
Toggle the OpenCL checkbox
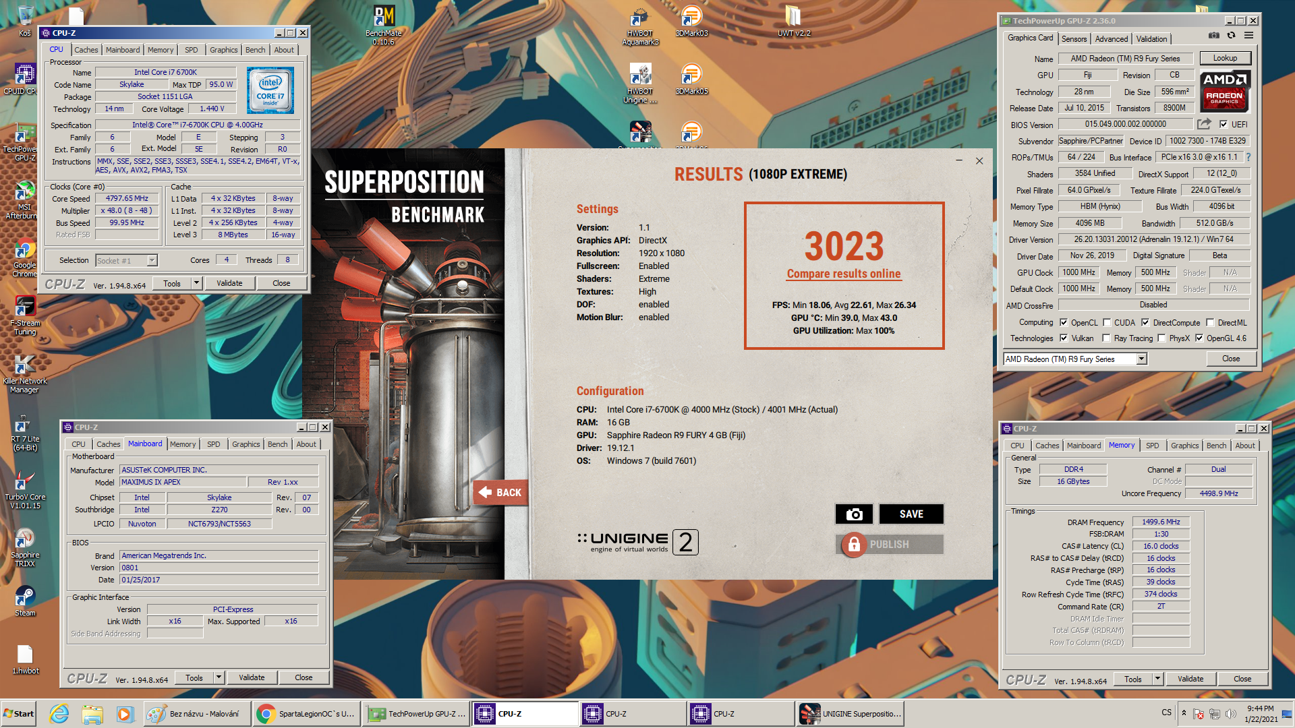[x=1064, y=322]
